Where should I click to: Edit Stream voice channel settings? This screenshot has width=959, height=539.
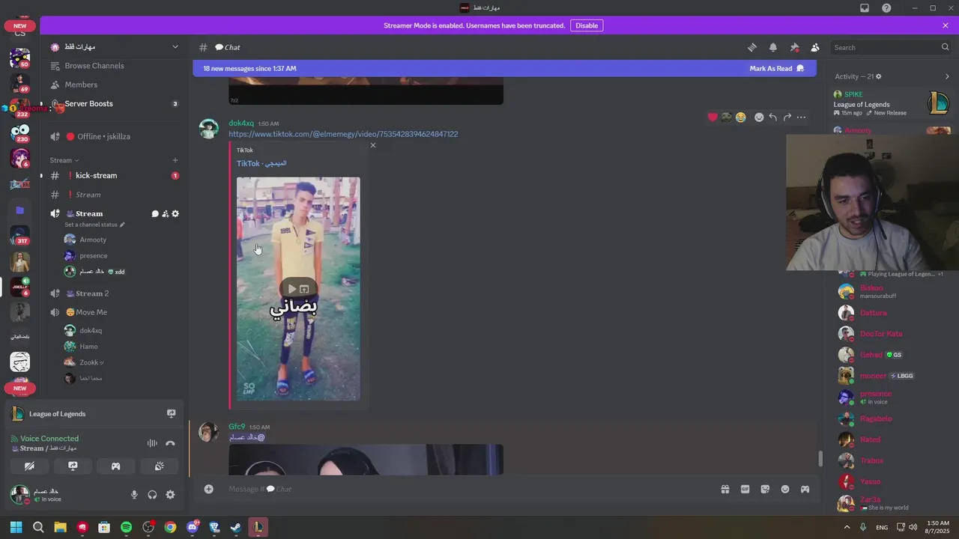[x=175, y=214]
